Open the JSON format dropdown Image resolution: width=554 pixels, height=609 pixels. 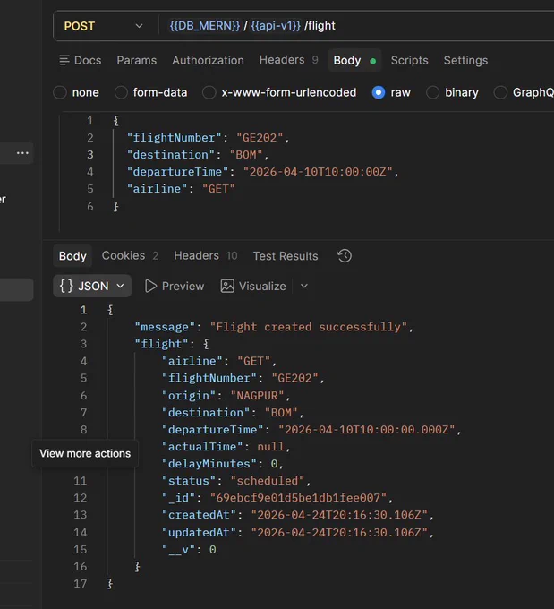coord(92,287)
